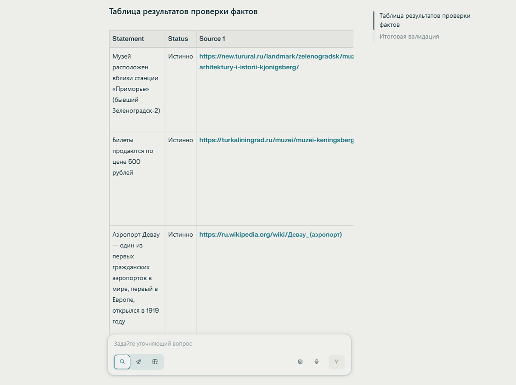Open the model chip selector icon
The image size is (516, 385).
pyautogui.click(x=300, y=362)
